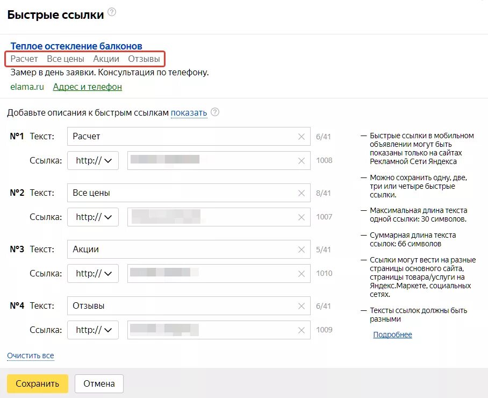Expand http:// protocol dropdown for link №4
The height and width of the screenshot is (398, 488).
(x=93, y=330)
